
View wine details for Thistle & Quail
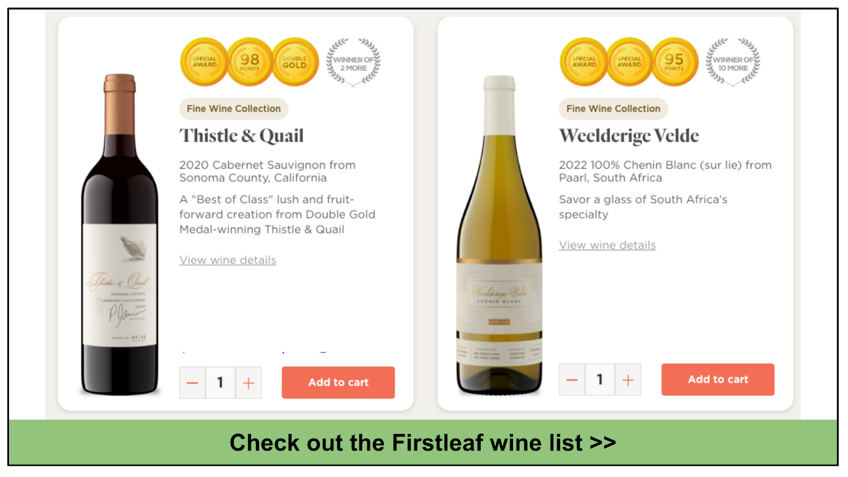[228, 260]
